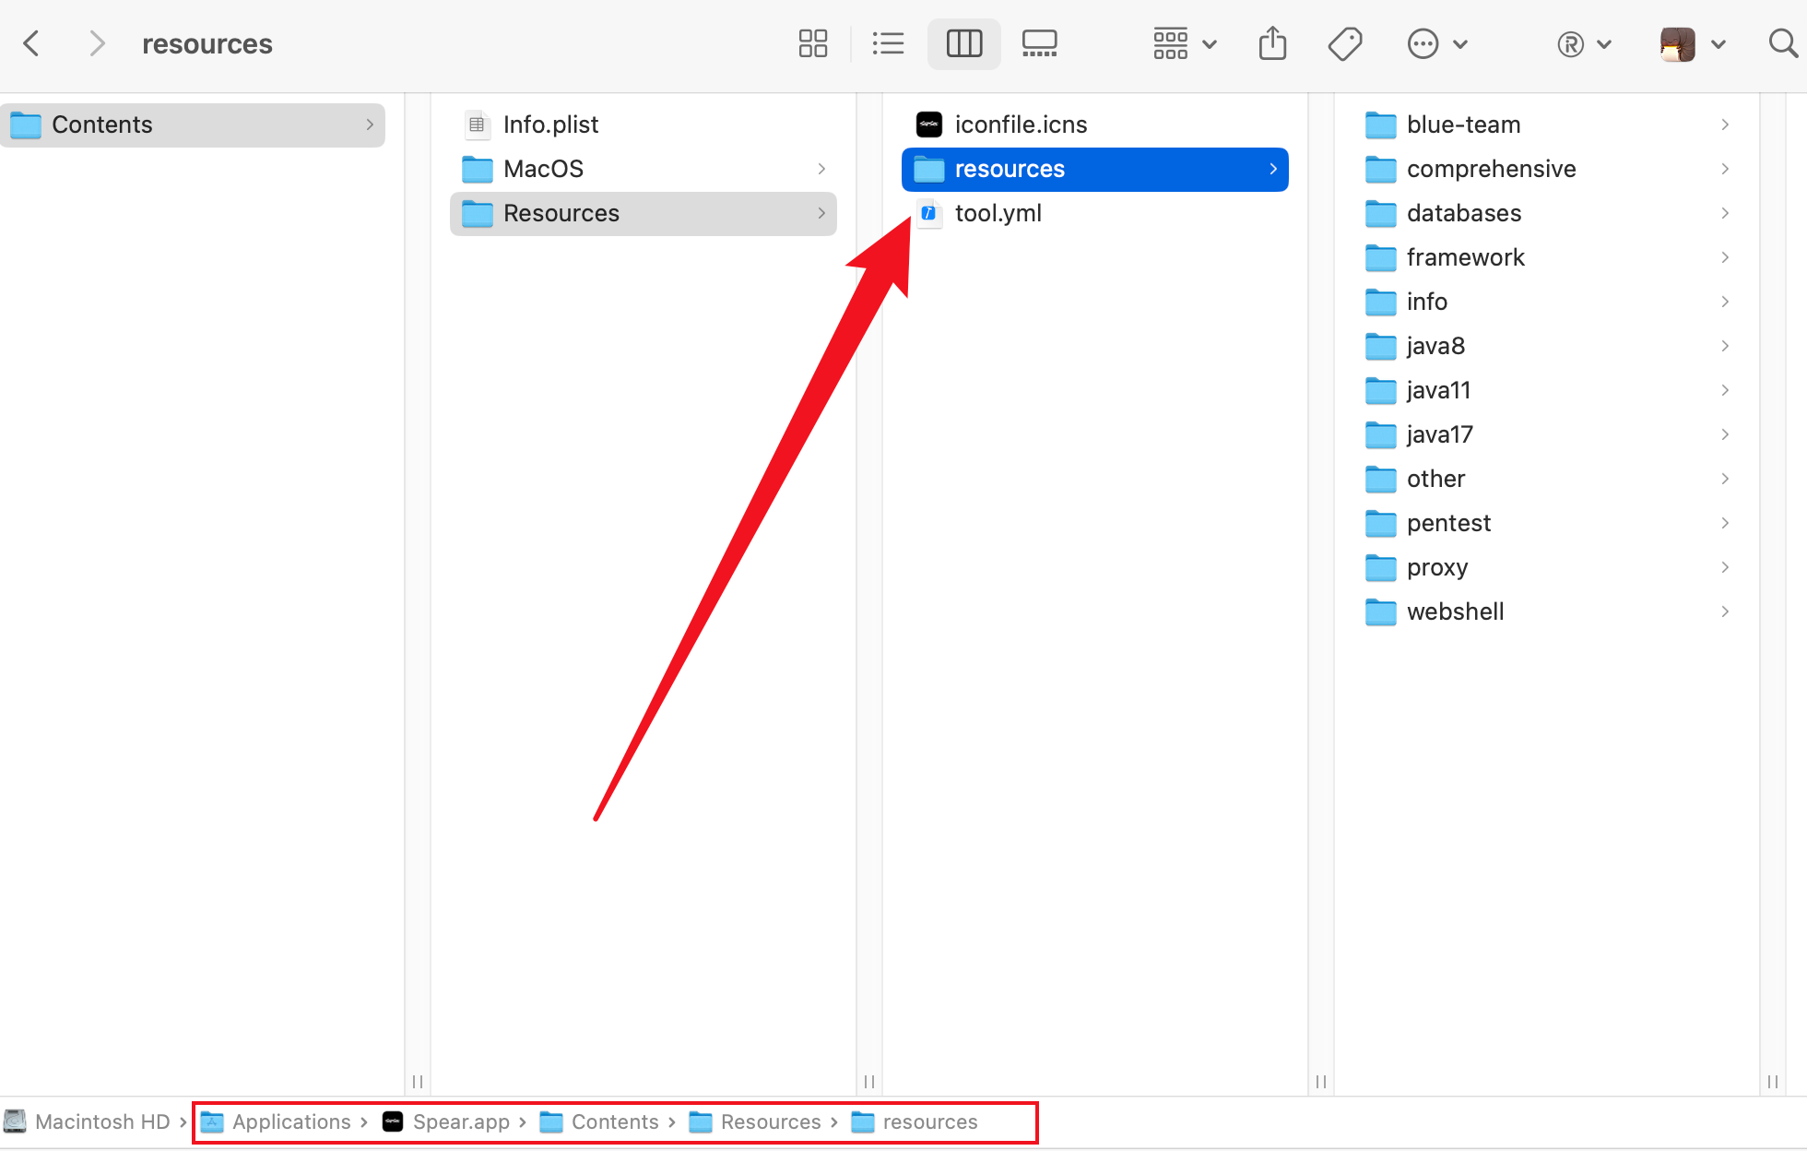Switch to list view
Viewport: 1807px width, 1151px height.
pyautogui.click(x=888, y=43)
